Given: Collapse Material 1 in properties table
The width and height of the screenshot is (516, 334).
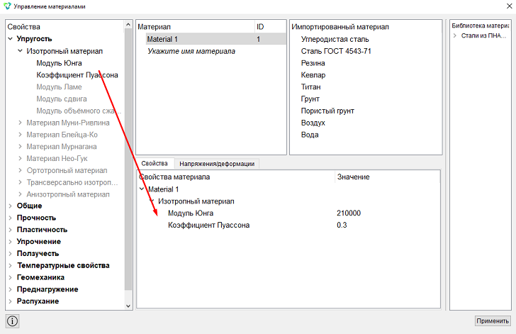Looking at the screenshot, I should 142,189.
